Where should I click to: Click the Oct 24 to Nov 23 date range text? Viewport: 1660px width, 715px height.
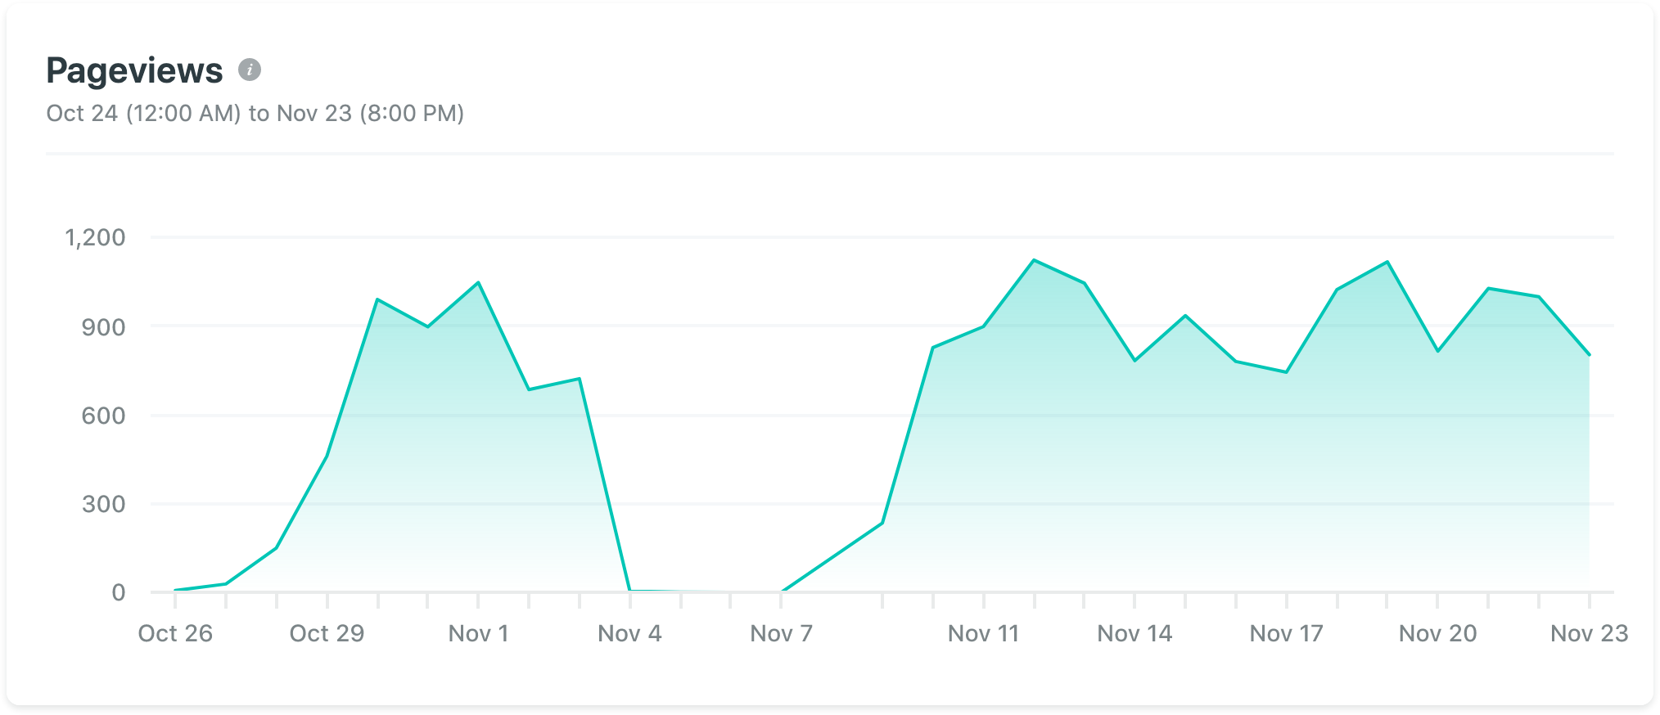pos(255,113)
